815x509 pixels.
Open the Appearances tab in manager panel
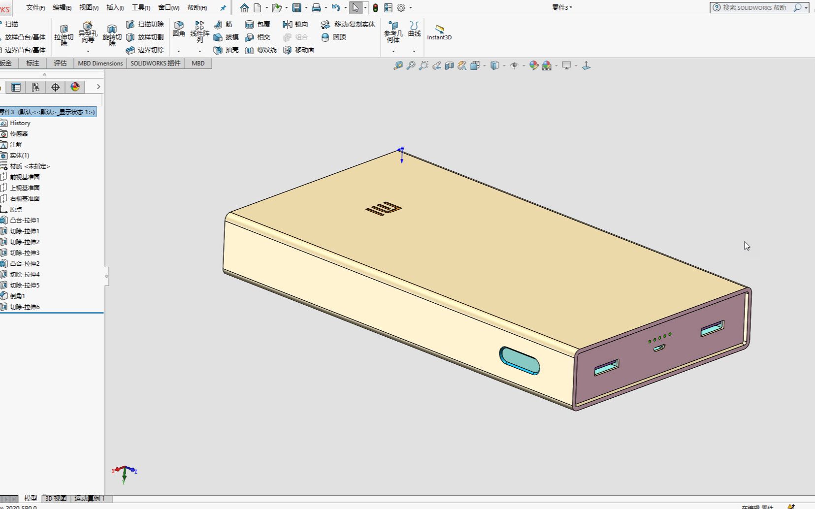[x=75, y=87]
